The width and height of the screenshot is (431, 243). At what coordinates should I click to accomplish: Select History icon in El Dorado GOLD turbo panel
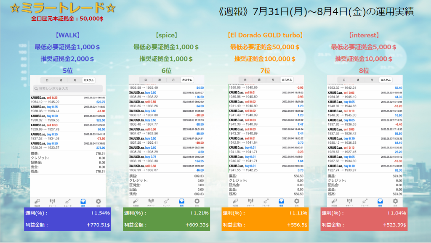point(281,202)
